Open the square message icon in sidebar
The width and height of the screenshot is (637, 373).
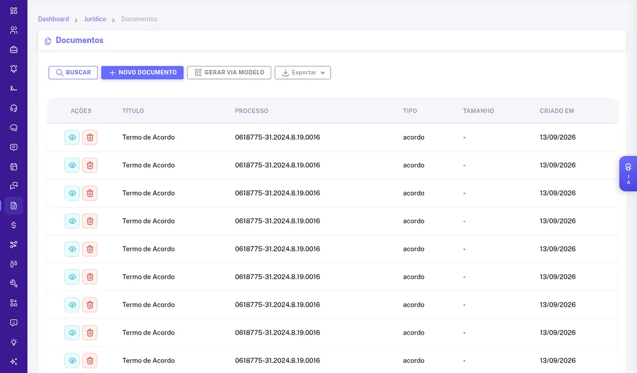(14, 147)
